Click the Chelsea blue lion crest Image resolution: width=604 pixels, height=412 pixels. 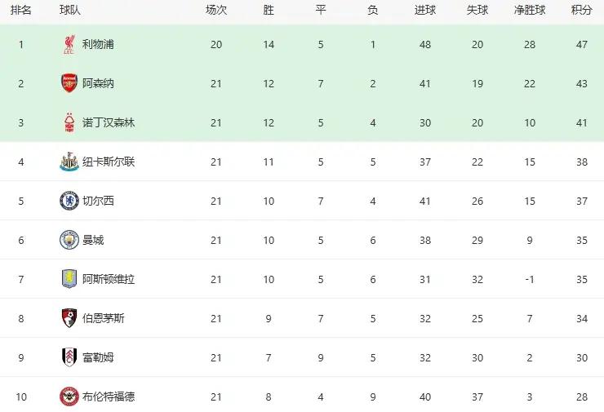(69, 201)
